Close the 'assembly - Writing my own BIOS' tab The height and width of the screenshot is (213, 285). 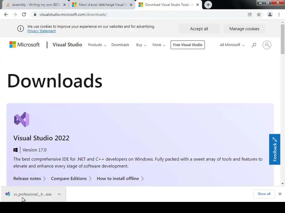tap(65, 5)
